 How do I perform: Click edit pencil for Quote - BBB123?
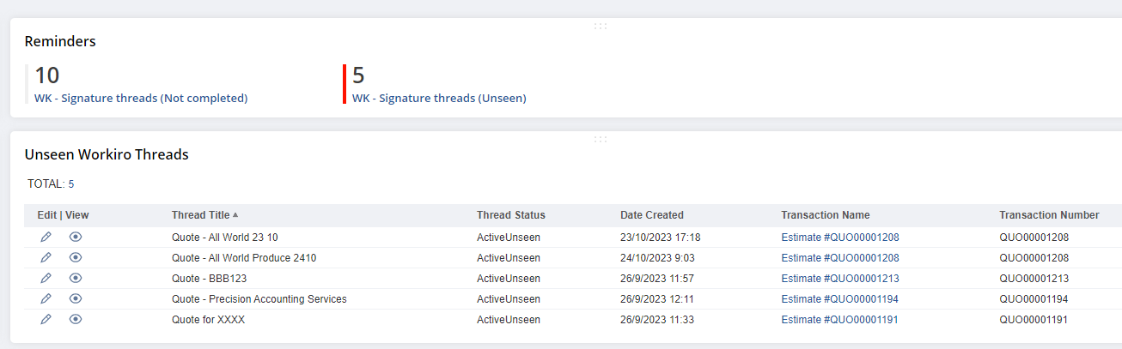[x=46, y=279]
